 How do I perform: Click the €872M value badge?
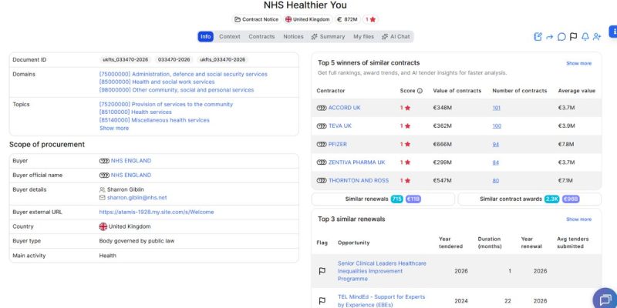[x=347, y=19]
